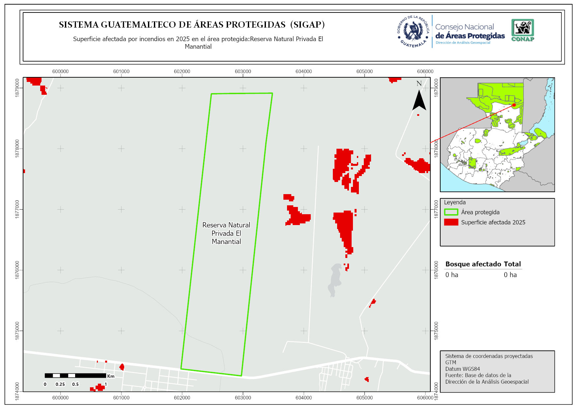
Task: Click the Total column header
Action: (x=512, y=264)
